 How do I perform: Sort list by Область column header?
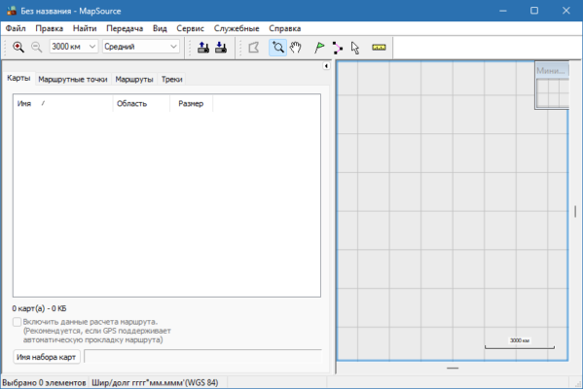click(141, 104)
